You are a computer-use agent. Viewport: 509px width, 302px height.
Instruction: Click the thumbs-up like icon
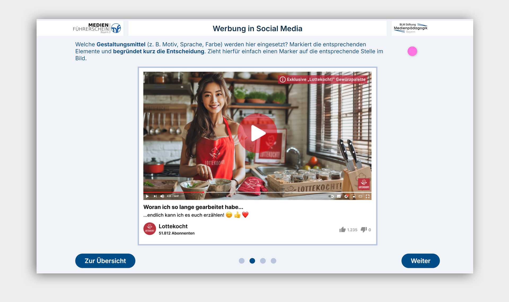(x=343, y=229)
